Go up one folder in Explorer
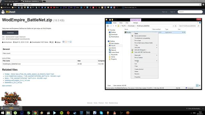The image size is (205, 115). [116, 26]
